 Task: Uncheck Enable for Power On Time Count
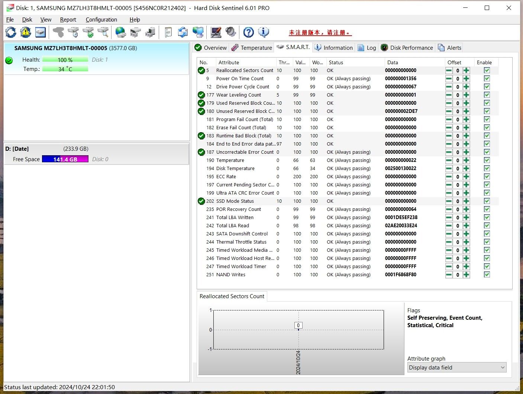(x=487, y=78)
